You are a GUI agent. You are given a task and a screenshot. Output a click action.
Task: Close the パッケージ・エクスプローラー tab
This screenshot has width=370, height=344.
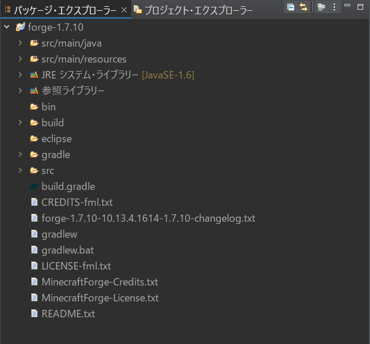point(124,10)
